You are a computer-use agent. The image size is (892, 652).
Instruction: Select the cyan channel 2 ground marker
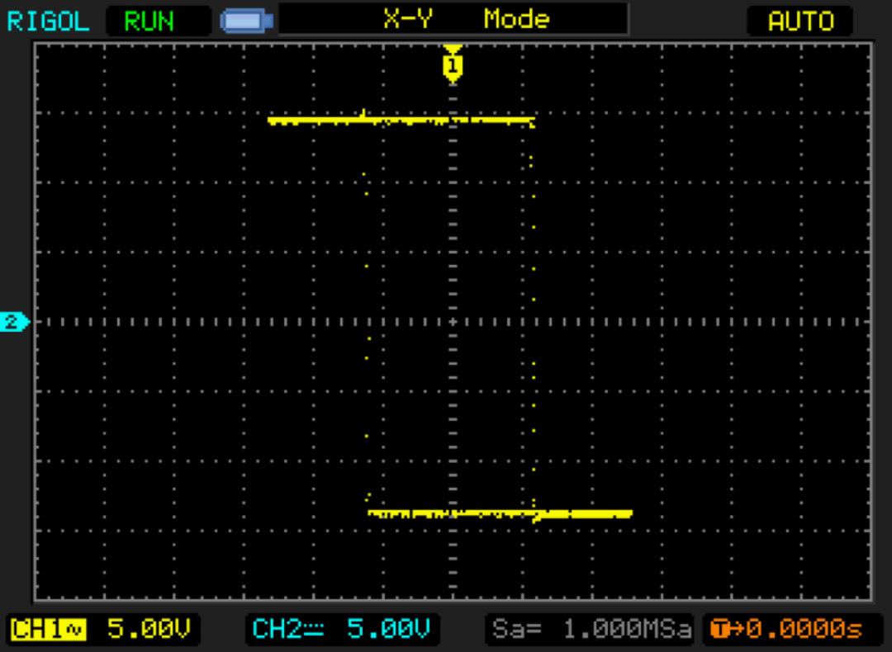(14, 322)
